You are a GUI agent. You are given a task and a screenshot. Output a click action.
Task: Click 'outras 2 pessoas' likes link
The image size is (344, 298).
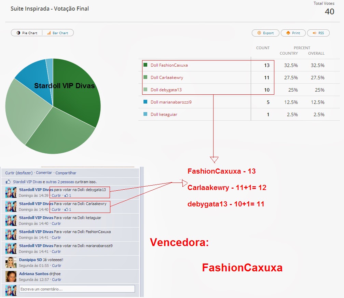pos(60,182)
